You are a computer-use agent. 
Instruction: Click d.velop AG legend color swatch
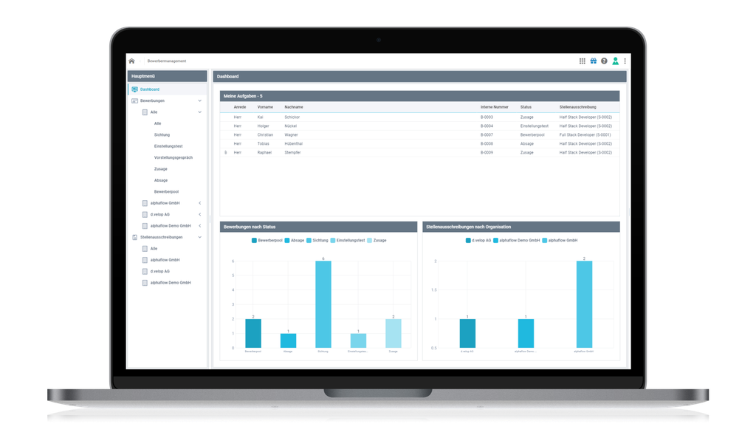tap(468, 240)
